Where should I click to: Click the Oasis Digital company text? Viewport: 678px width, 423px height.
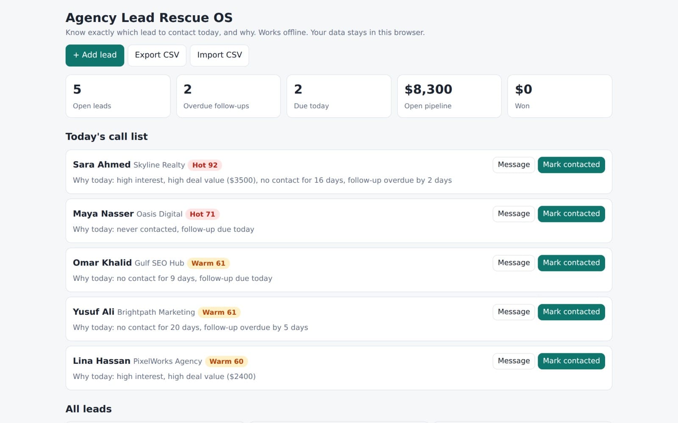tap(159, 214)
